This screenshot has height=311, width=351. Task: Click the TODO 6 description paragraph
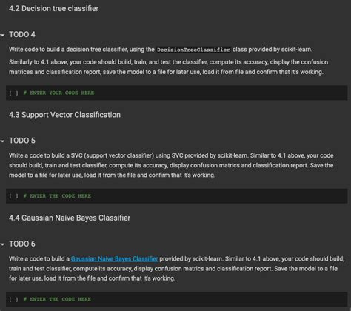pos(176,269)
